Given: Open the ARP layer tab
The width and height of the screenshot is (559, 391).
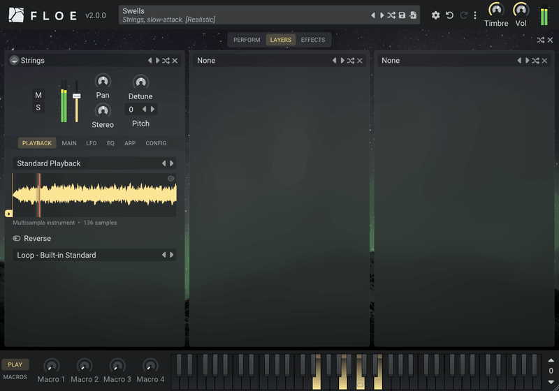Looking at the screenshot, I should click(130, 143).
